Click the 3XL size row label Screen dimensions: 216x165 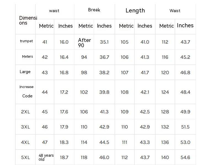point(25,127)
